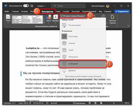The image size is (134, 107).
Task: Toggle the Автосохранение switch
Action: 26,6
